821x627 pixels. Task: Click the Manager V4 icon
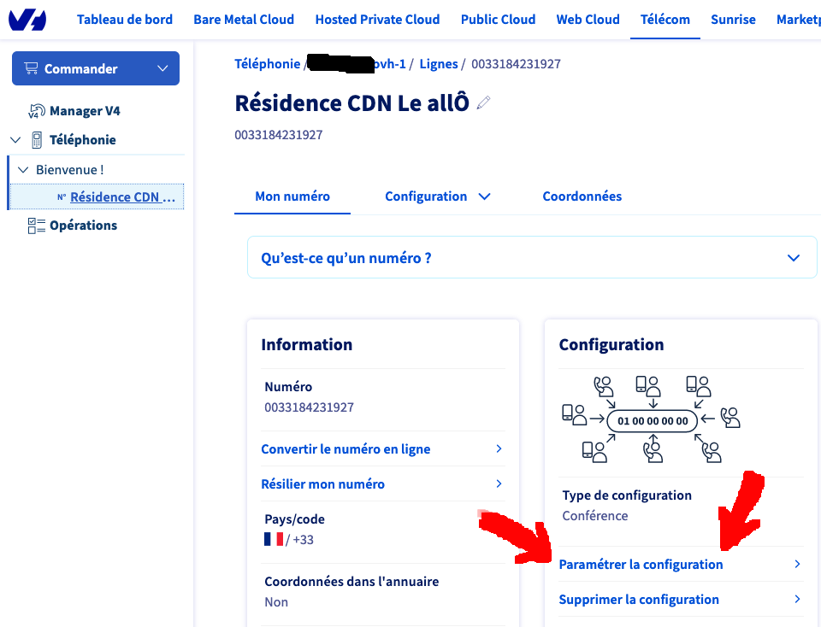[36, 111]
